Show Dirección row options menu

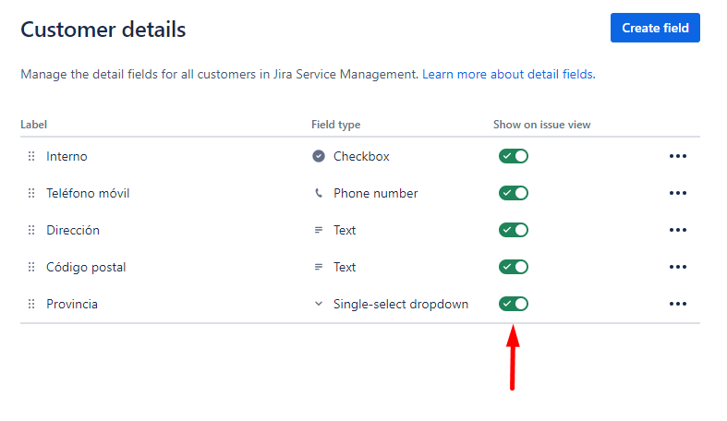[x=678, y=230]
